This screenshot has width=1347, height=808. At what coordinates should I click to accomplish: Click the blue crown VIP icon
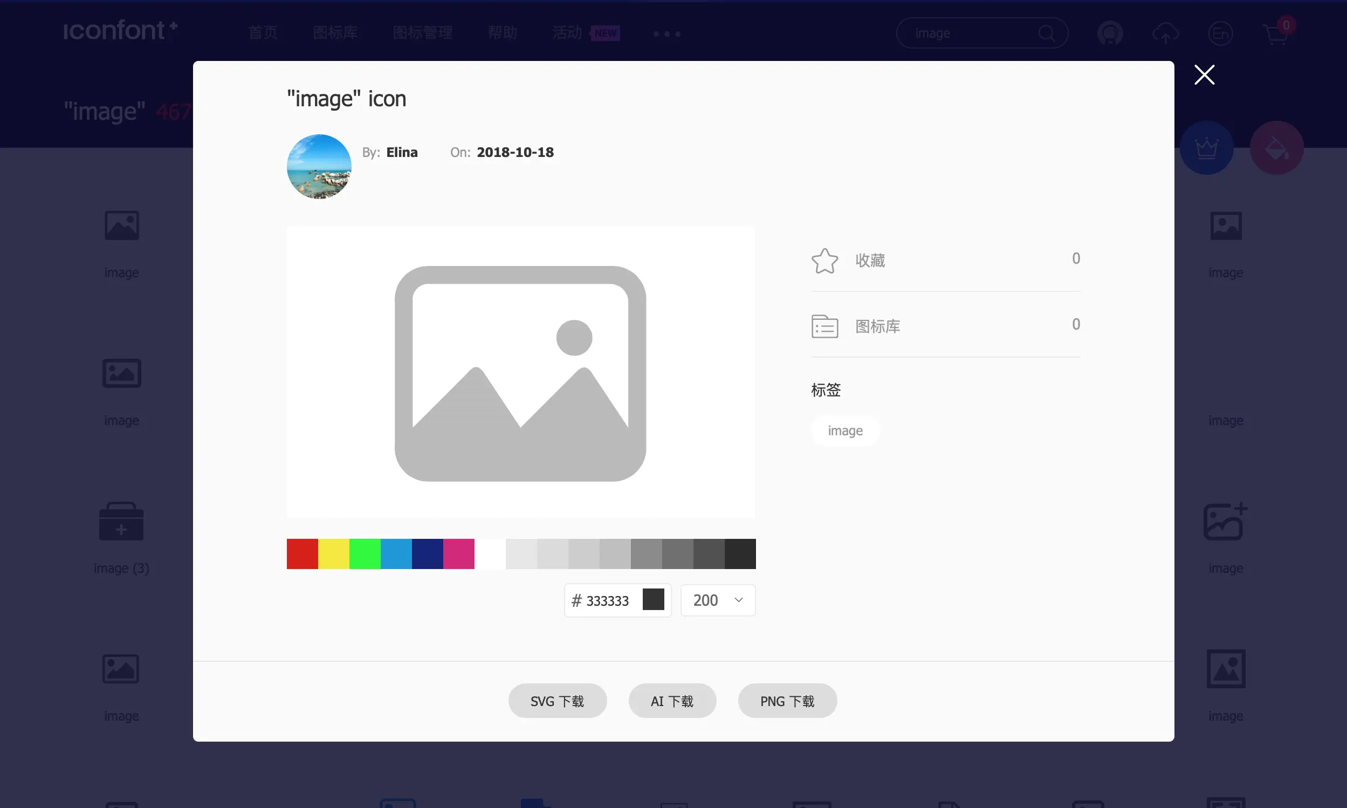coord(1207,148)
